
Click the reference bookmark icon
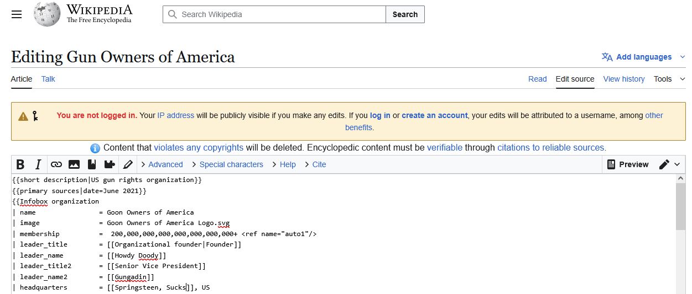pyautogui.click(x=92, y=164)
